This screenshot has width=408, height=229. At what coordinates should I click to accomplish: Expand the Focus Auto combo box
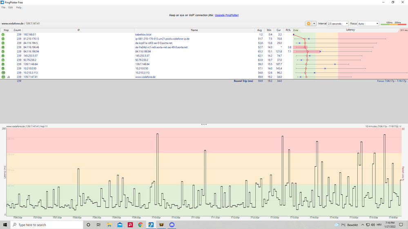368,24
